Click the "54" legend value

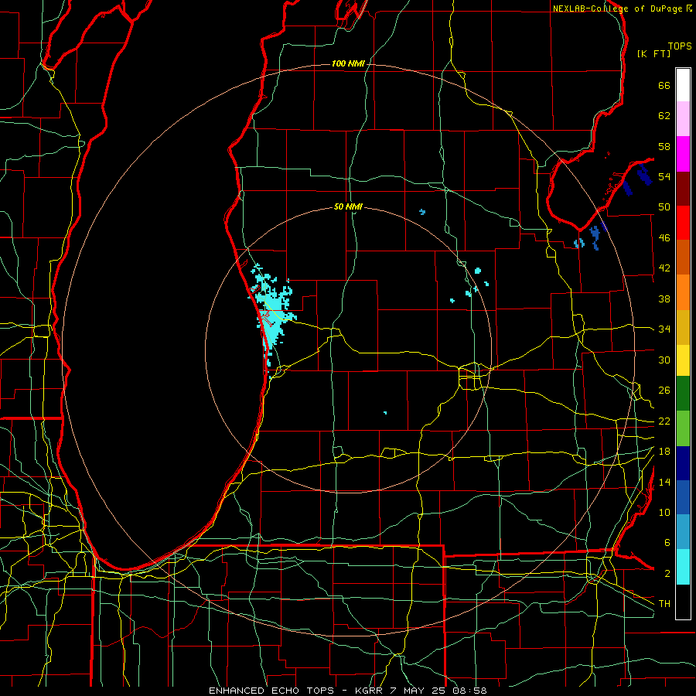664,176
